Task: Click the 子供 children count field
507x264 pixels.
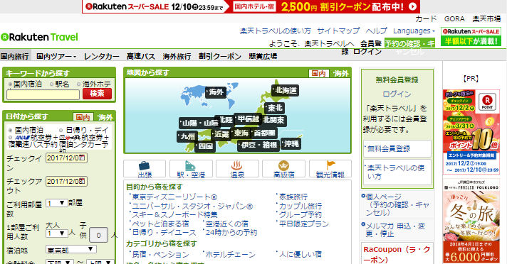Action: [98, 235]
